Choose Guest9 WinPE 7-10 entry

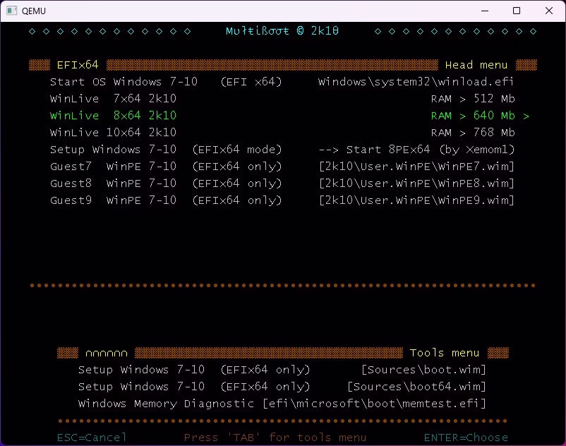282,200
